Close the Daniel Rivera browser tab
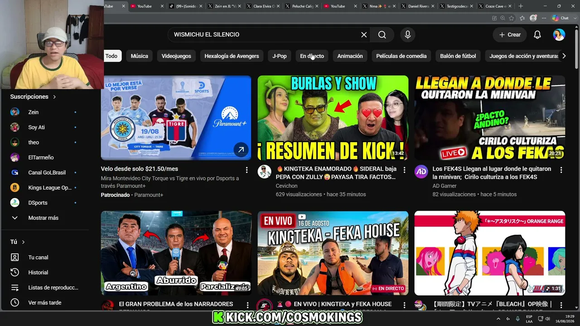580x326 pixels. tap(433, 6)
